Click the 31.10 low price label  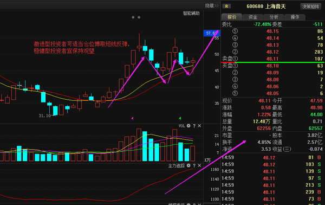click(x=44, y=116)
